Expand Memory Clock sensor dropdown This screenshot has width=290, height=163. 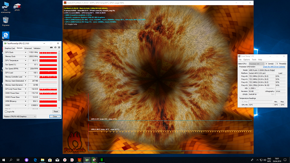(x=26, y=57)
